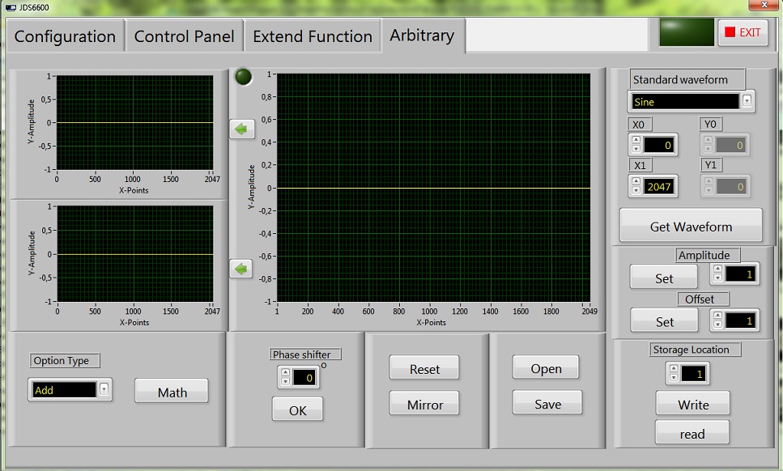Image resolution: width=783 pixels, height=471 pixels.
Task: Increase the Amplitude value stepper
Action: [717, 269]
